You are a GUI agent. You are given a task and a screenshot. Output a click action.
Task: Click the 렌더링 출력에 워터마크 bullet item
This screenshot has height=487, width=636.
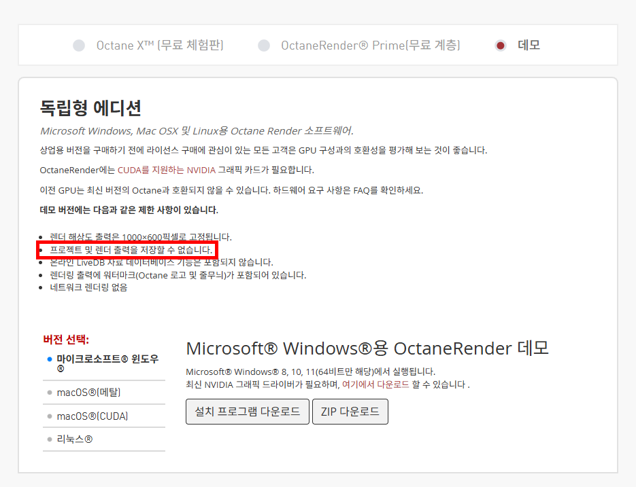(178, 276)
